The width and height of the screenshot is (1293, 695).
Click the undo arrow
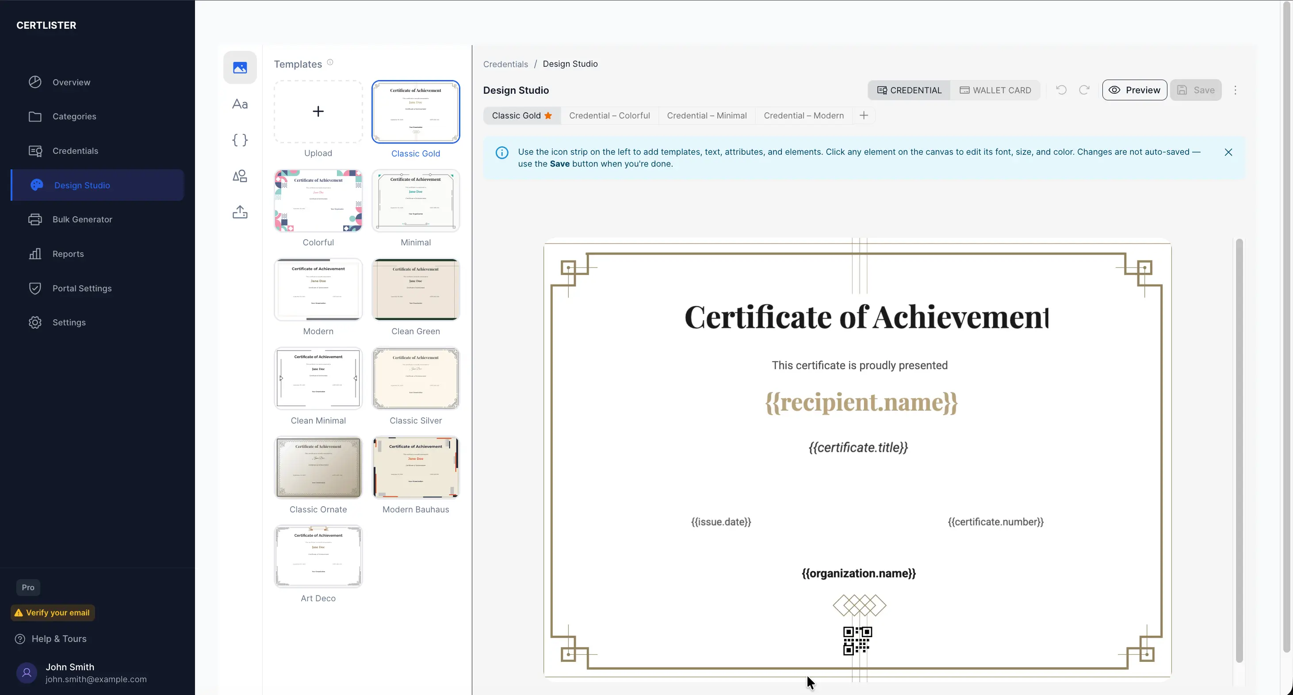tap(1061, 90)
